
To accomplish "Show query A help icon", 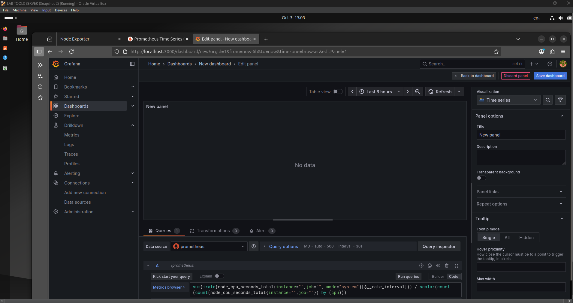I will click(421, 265).
